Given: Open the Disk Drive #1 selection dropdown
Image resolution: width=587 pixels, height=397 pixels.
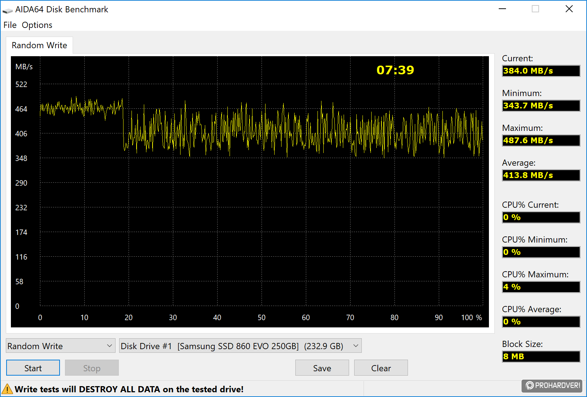Looking at the screenshot, I should click(240, 346).
